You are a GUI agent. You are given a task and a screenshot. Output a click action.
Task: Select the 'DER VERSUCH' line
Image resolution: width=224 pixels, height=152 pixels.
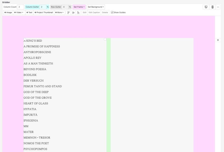(x=34, y=81)
